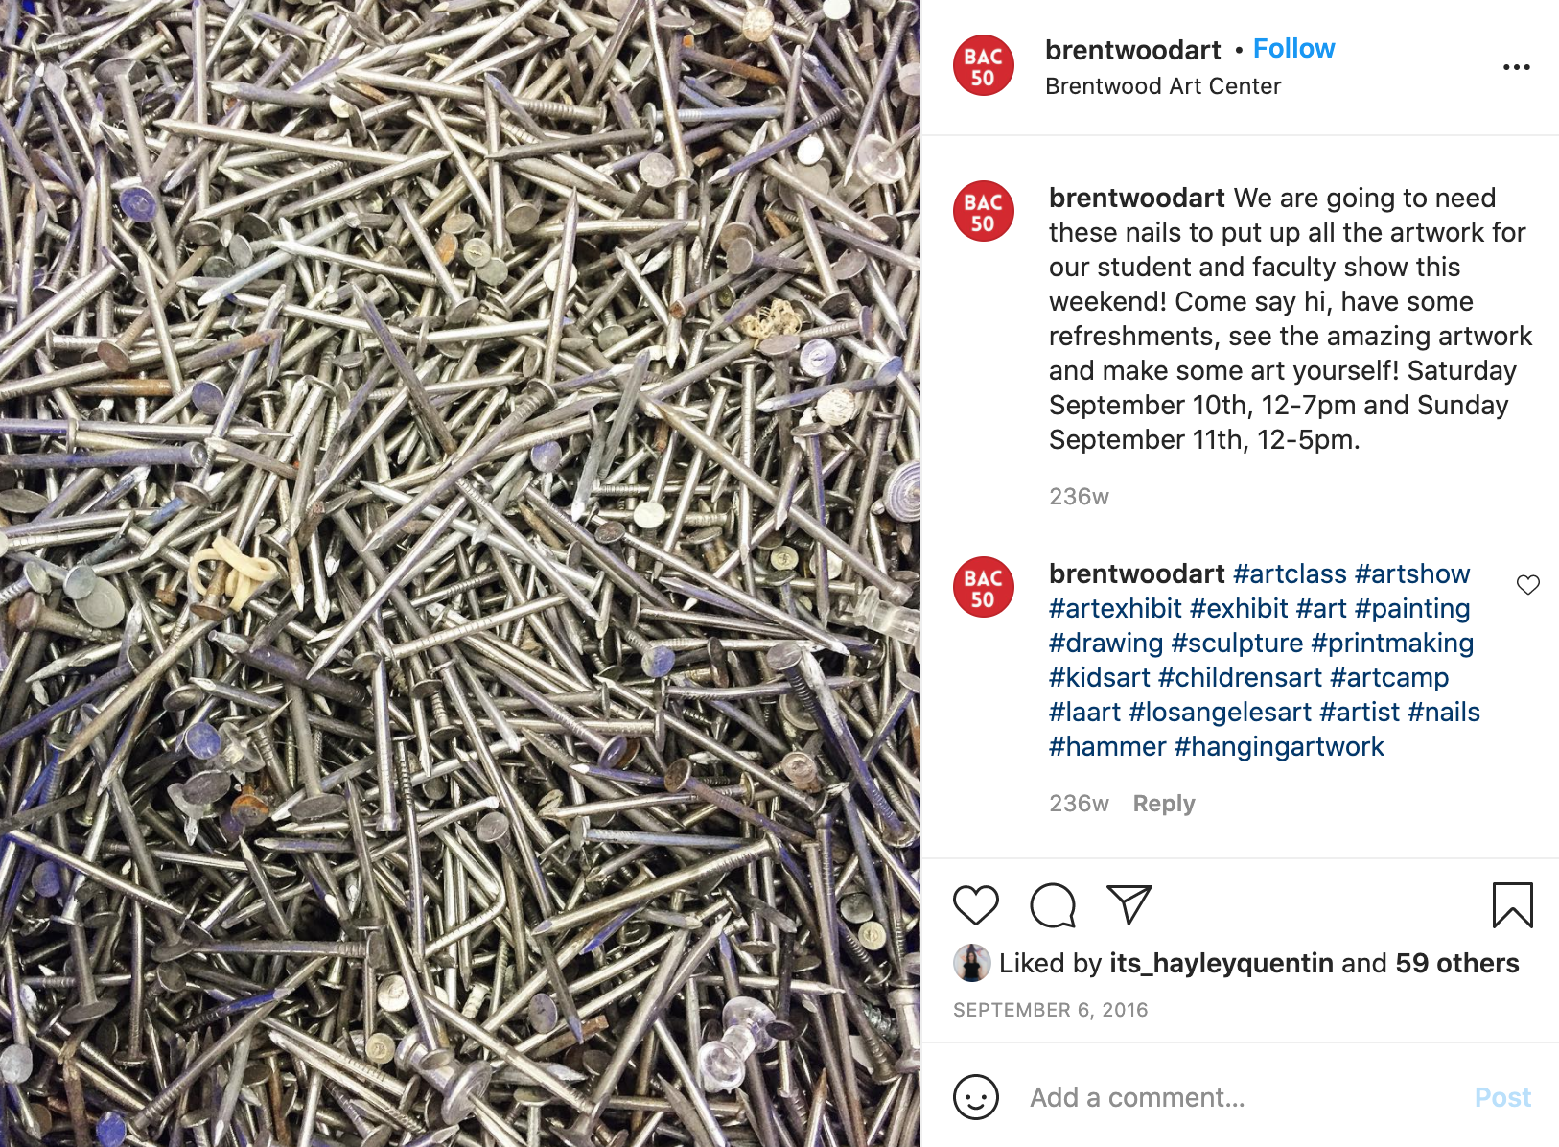Viewport: 1559px width, 1147px height.
Task: Open the #artclass hashtag
Action: pos(1290,573)
